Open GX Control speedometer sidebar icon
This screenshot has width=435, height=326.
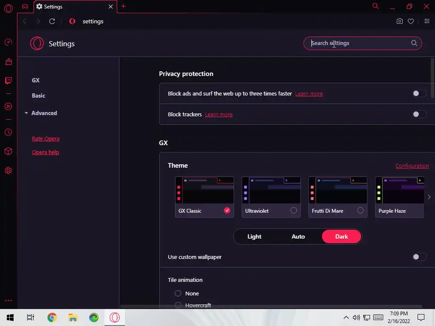click(x=8, y=42)
